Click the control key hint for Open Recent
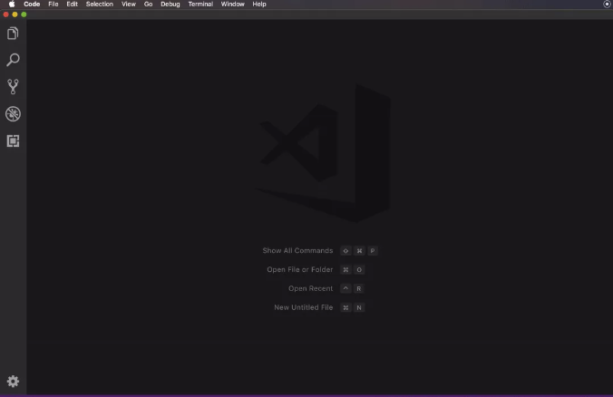Screen dimensions: 613x397 pos(345,289)
